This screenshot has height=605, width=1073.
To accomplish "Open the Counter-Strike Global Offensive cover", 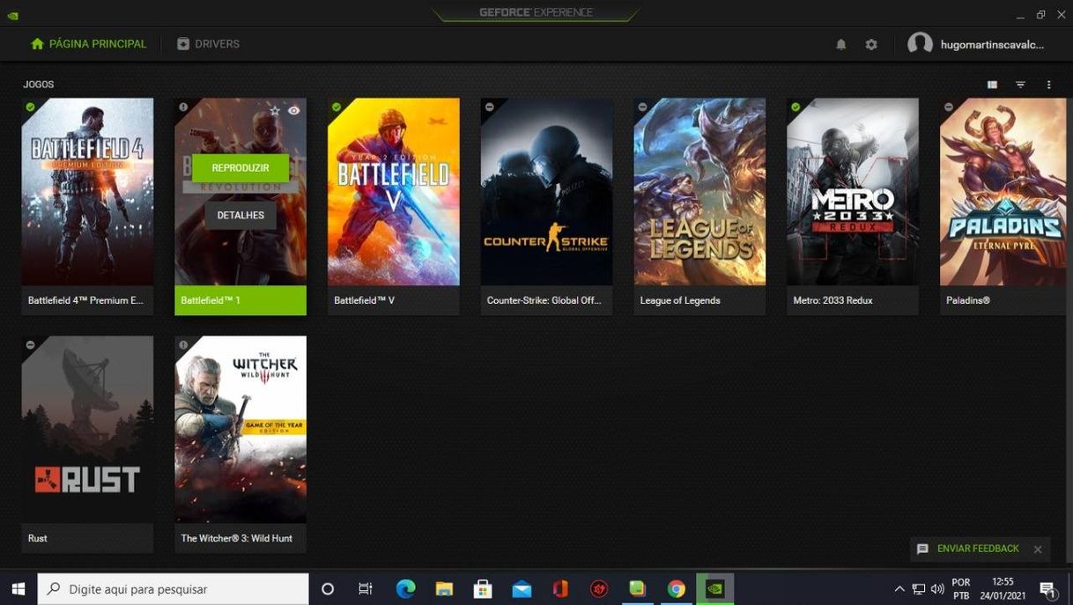I will coord(547,192).
